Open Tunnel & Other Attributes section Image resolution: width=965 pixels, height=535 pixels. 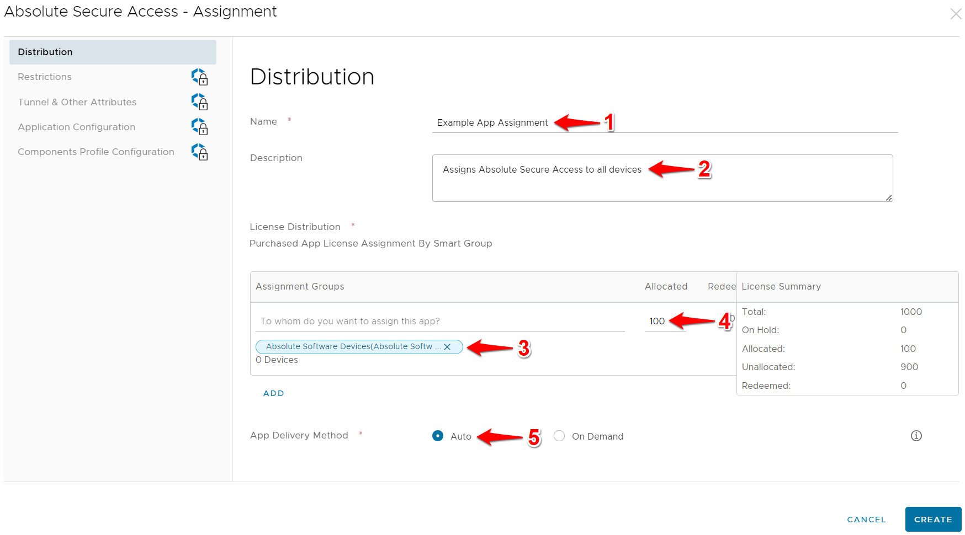coord(77,102)
